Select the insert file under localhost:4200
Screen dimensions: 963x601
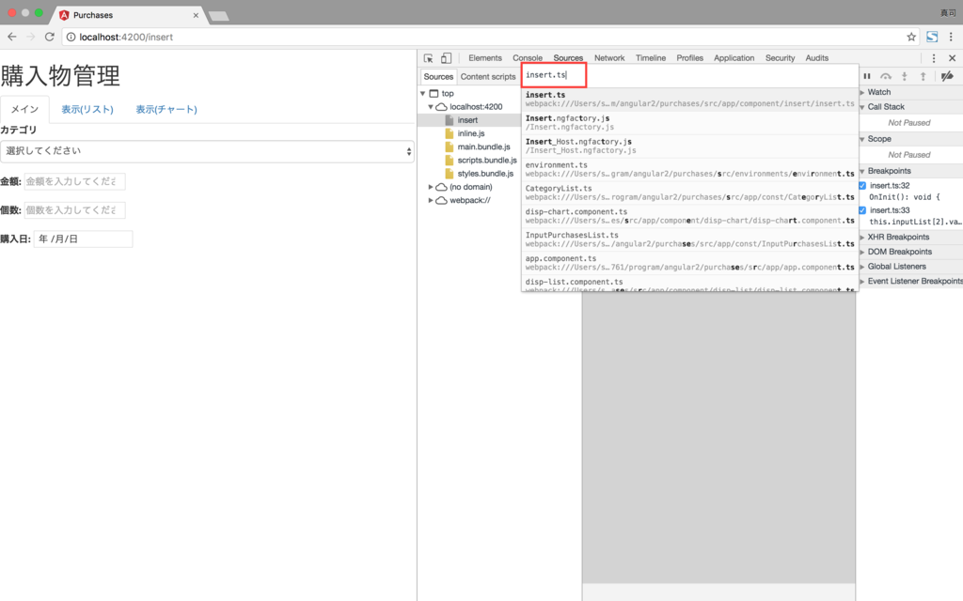(x=467, y=120)
